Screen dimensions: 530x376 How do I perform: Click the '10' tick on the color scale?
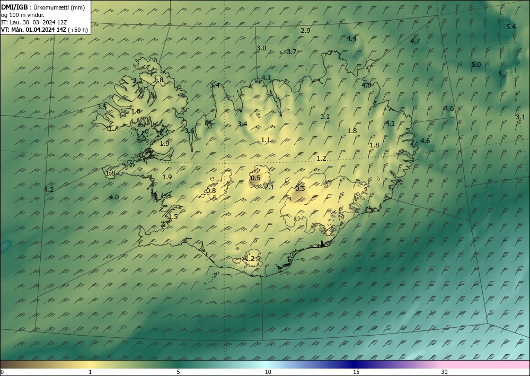(x=268, y=372)
